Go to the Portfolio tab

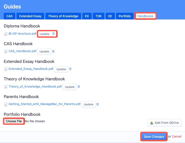125,16
